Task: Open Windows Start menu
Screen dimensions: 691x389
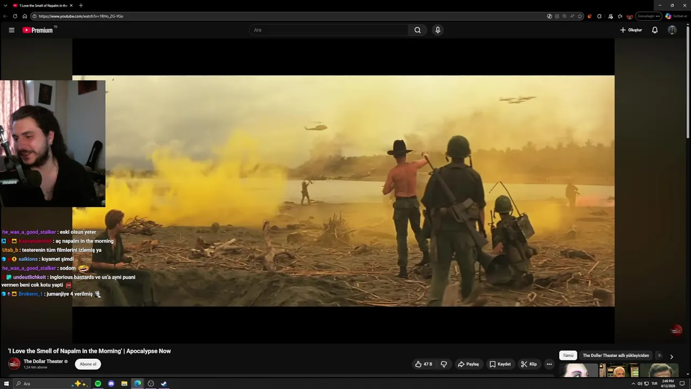Action: (x=6, y=384)
